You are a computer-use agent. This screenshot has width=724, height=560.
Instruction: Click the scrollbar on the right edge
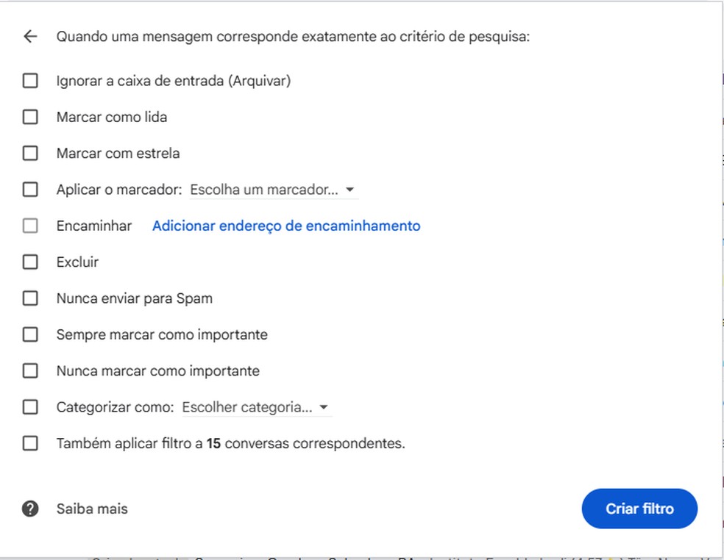click(x=720, y=279)
